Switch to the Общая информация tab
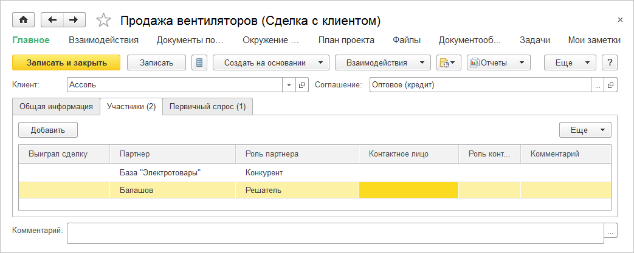The width and height of the screenshot is (634, 253). coord(56,107)
